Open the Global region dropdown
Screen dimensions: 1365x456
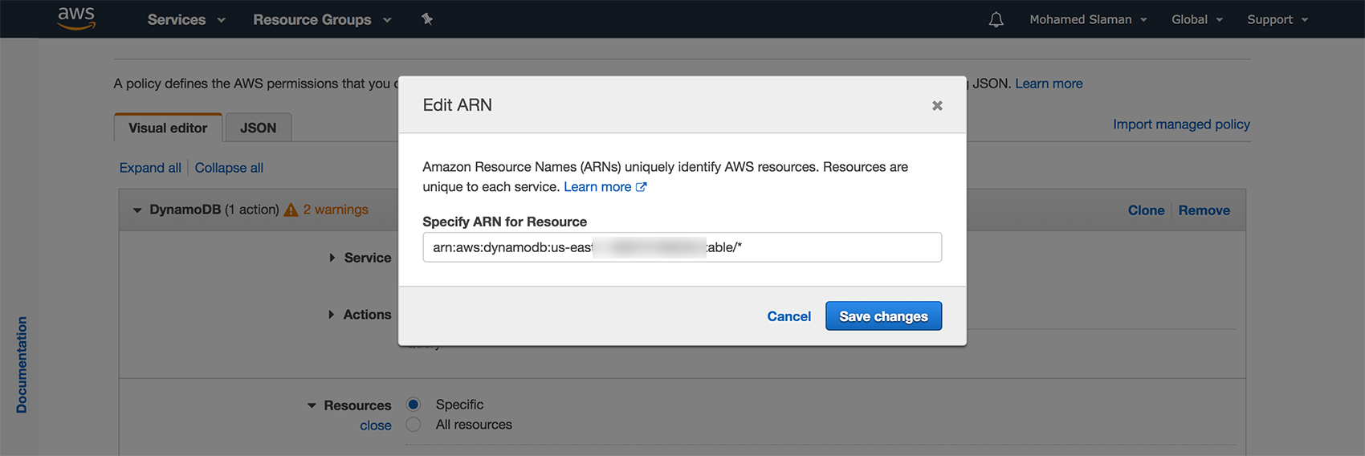pos(1196,19)
